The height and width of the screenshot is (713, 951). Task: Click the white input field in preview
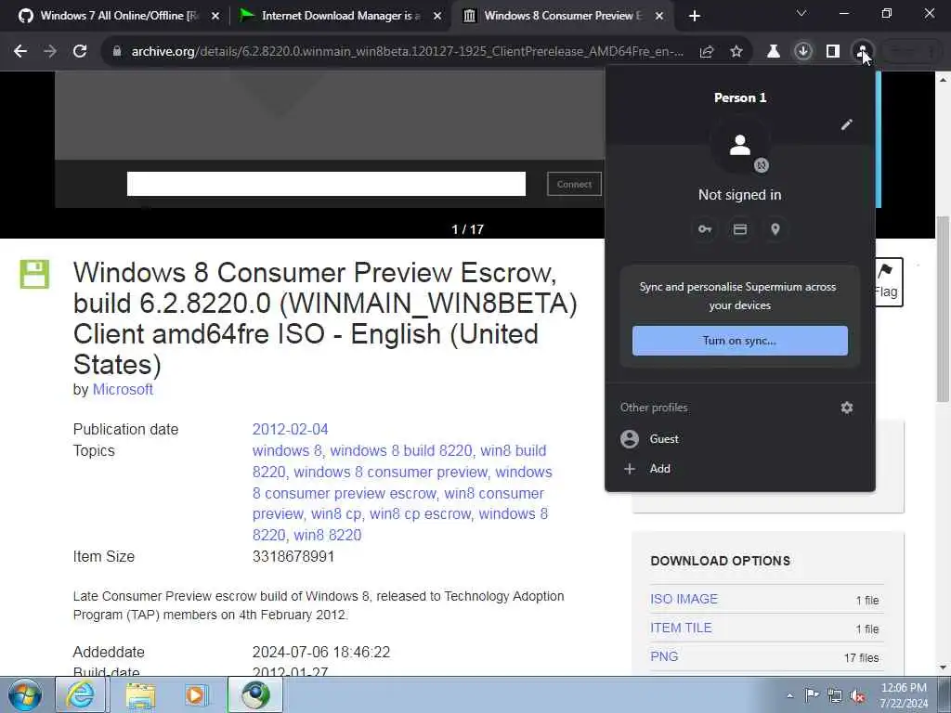click(x=326, y=185)
